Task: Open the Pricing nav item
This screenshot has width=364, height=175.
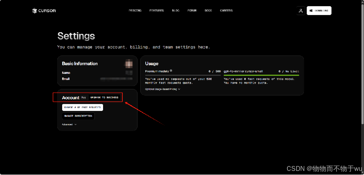Action: 135,11
